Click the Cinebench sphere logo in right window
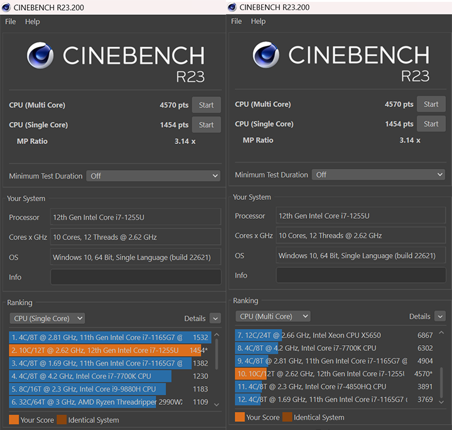 coord(266,55)
